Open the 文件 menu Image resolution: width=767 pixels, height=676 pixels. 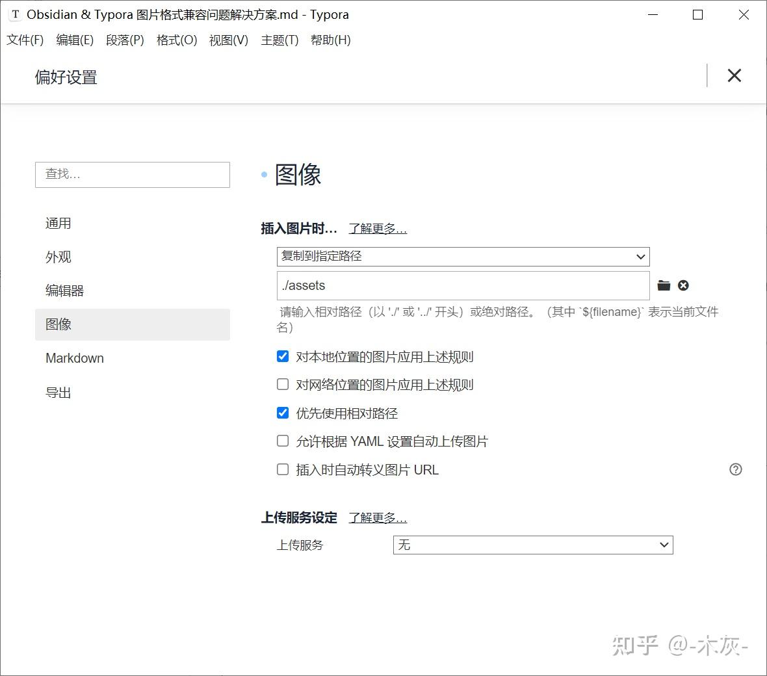[x=25, y=40]
